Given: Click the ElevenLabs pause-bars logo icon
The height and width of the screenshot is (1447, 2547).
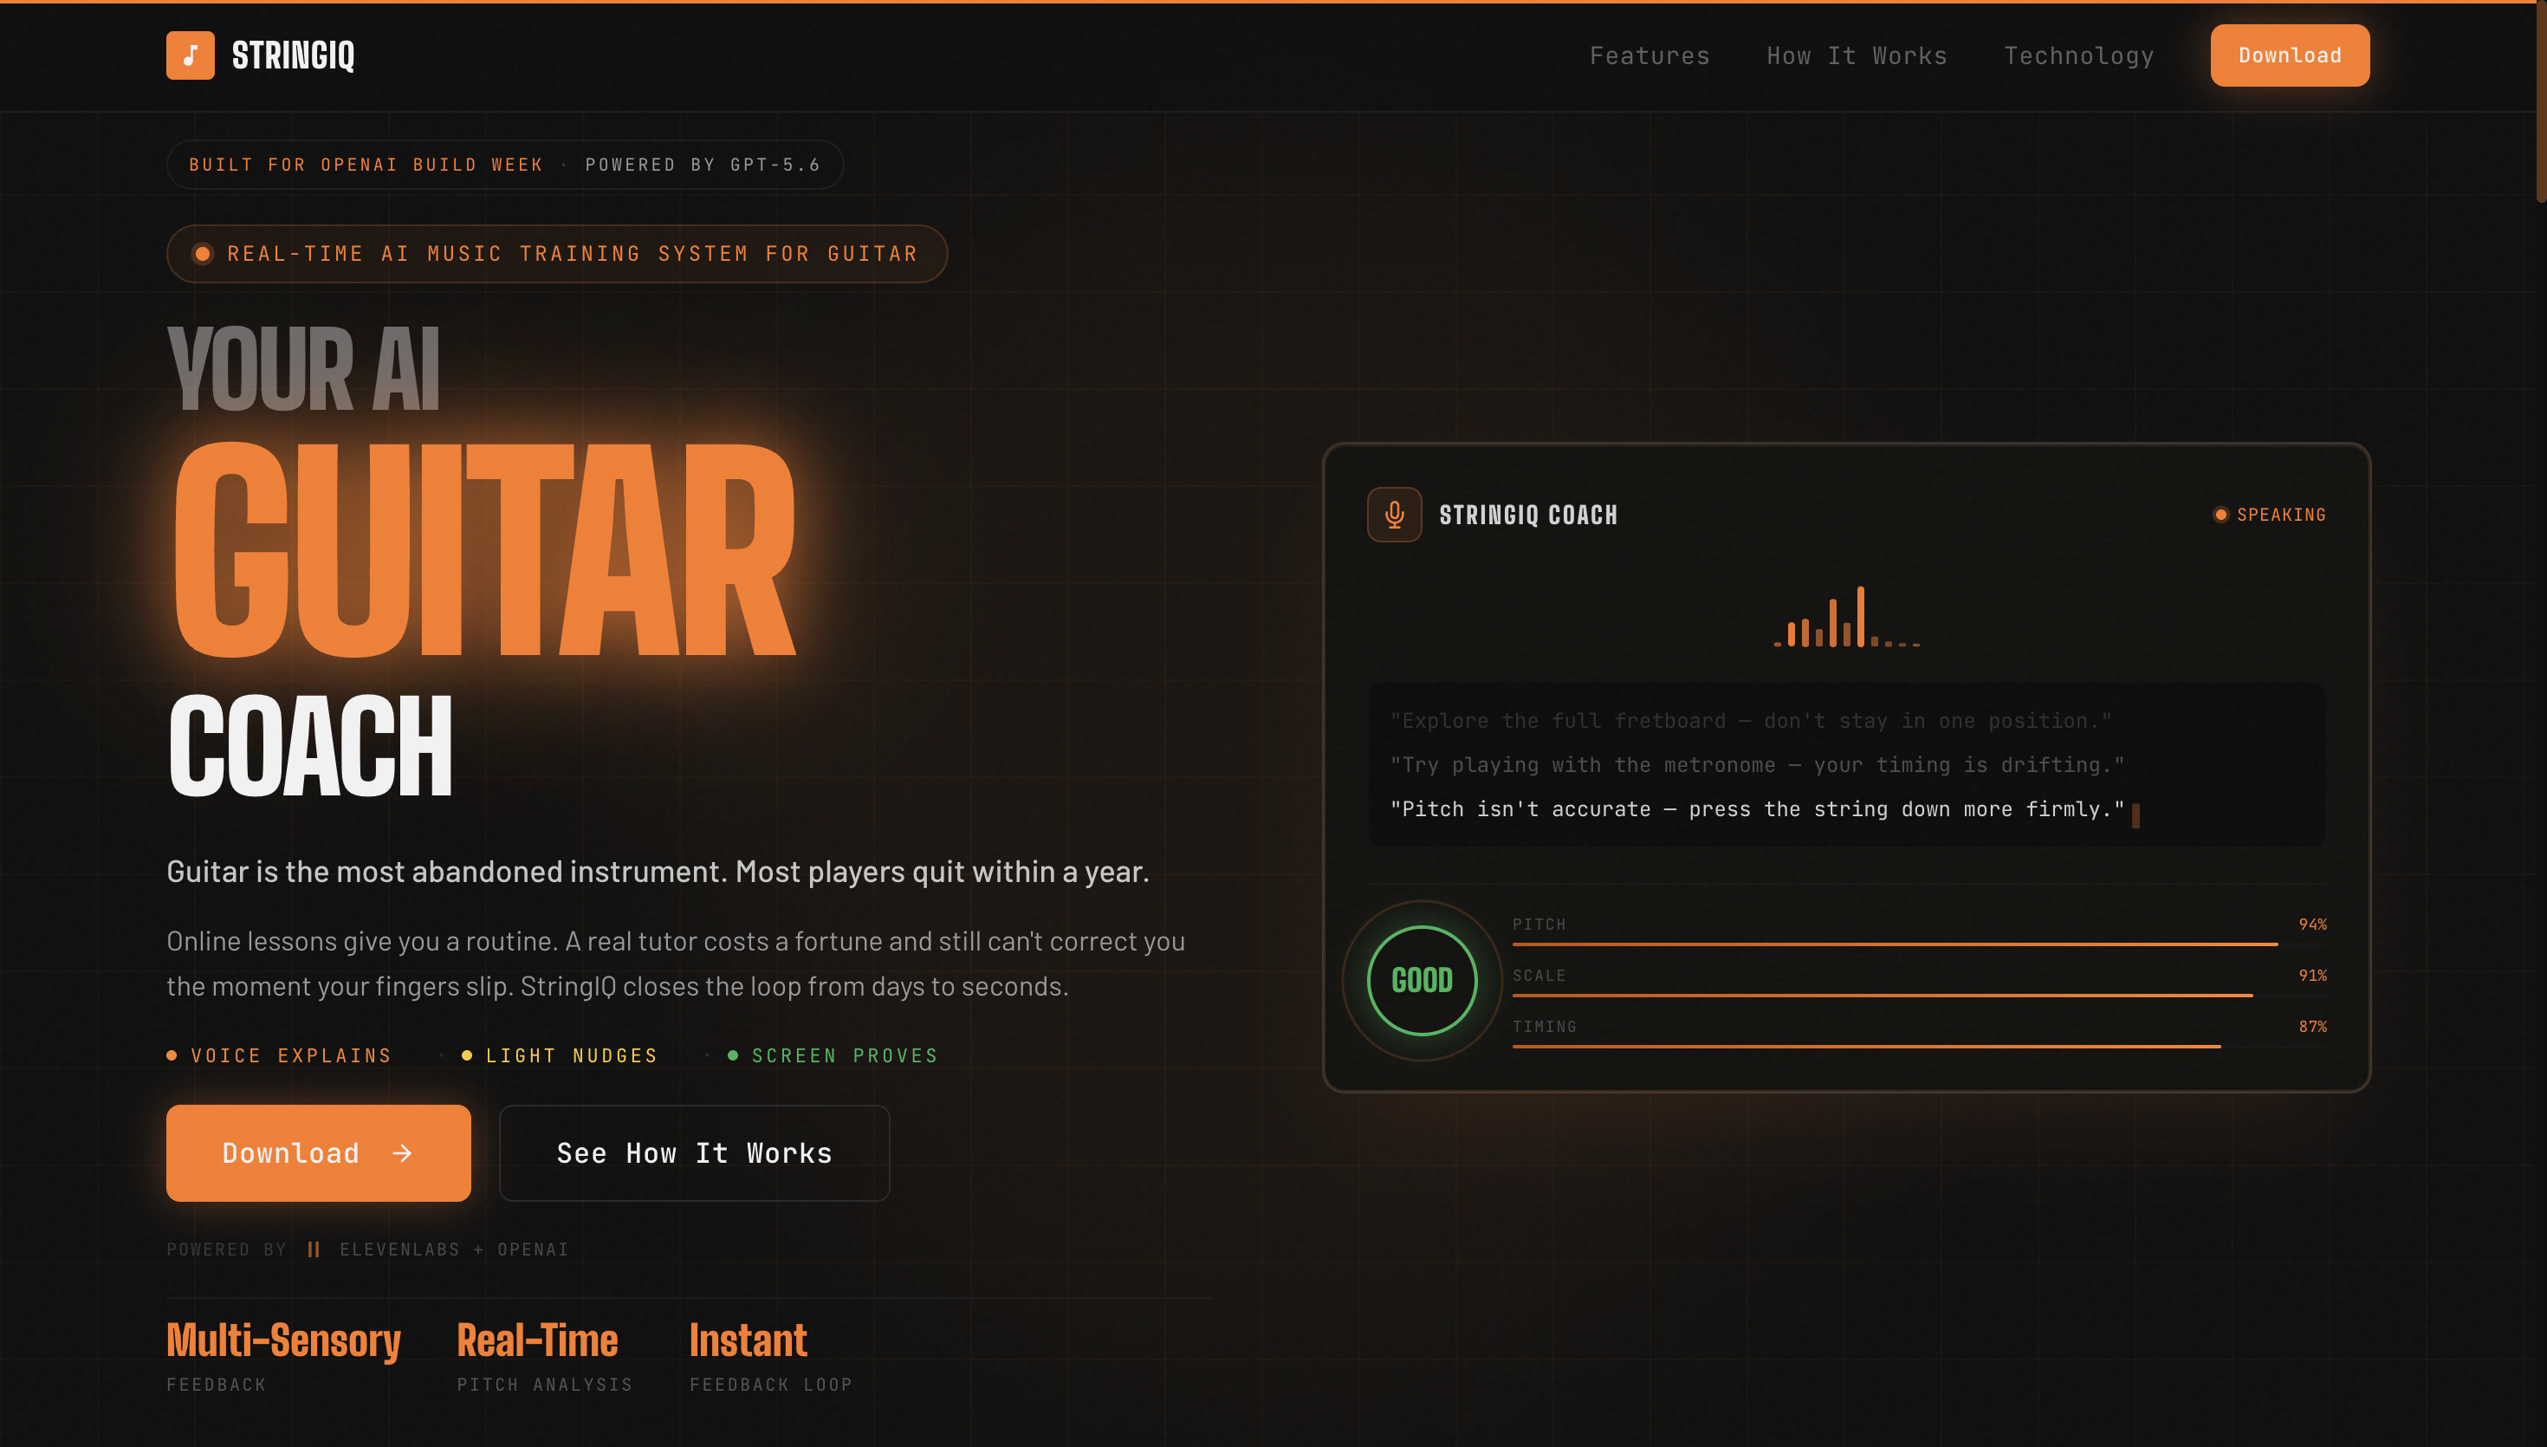Looking at the screenshot, I should click(314, 1249).
